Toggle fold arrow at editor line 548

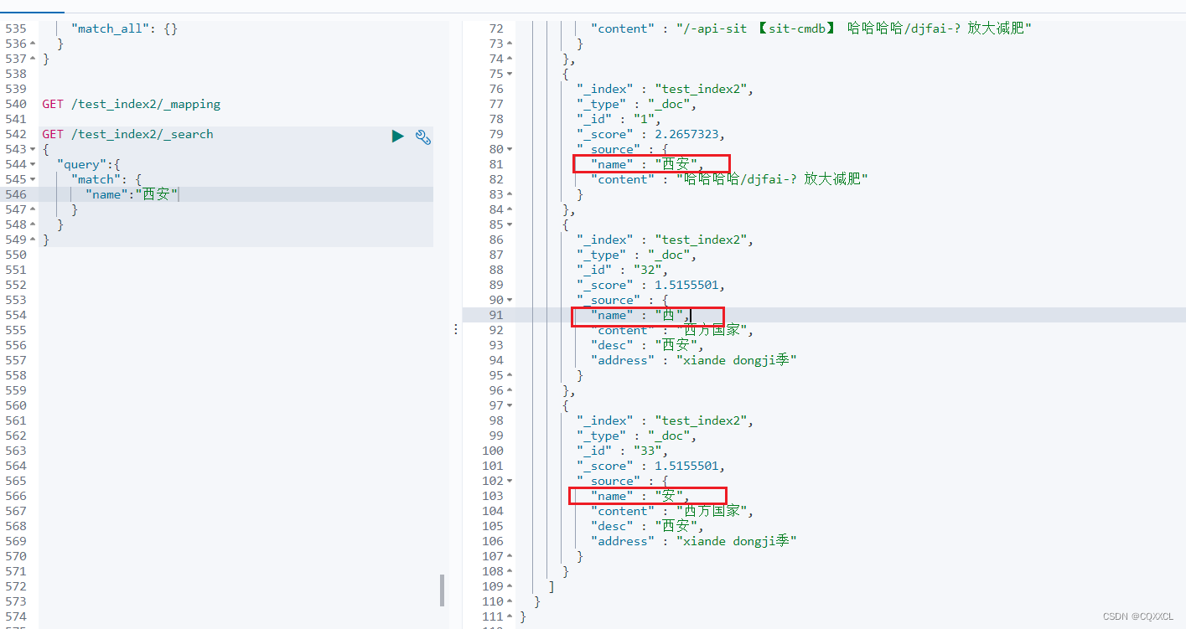(33, 224)
